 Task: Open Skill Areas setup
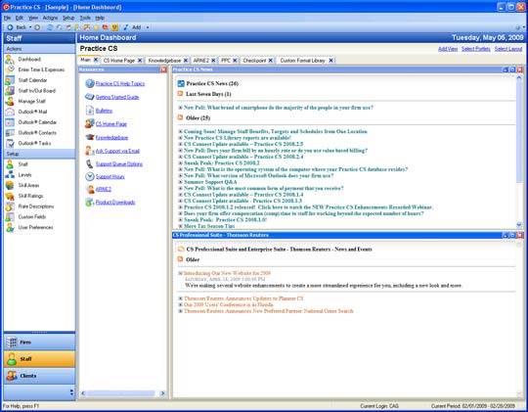tap(22, 185)
